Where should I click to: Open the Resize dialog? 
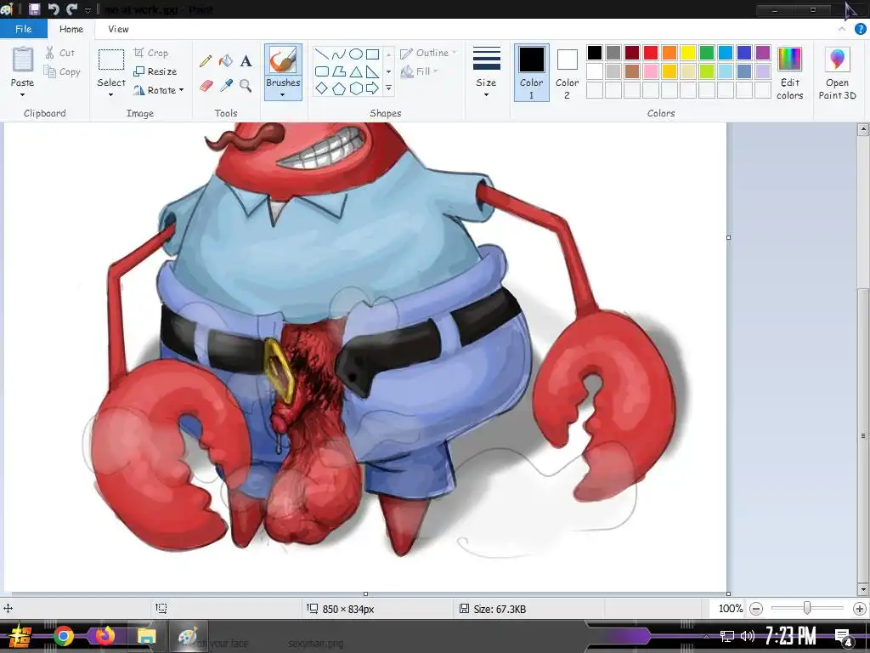pos(155,71)
